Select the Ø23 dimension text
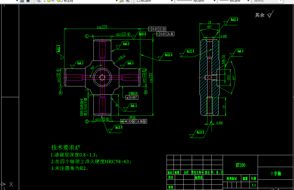The height and width of the screenshot is (190, 294). [228, 78]
